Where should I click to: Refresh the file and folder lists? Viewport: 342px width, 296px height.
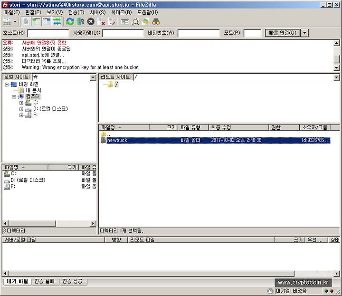click(x=70, y=21)
